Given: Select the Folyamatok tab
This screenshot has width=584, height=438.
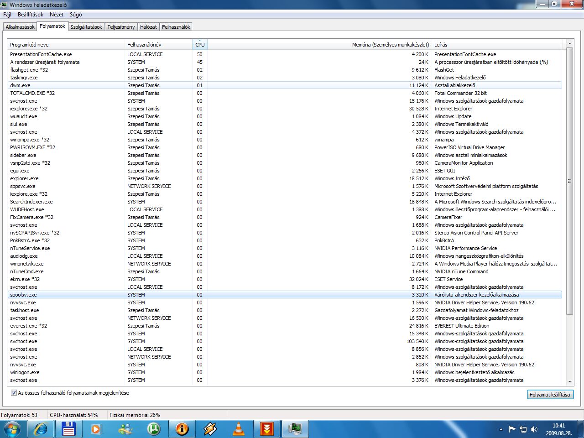Looking at the screenshot, I should [52, 26].
